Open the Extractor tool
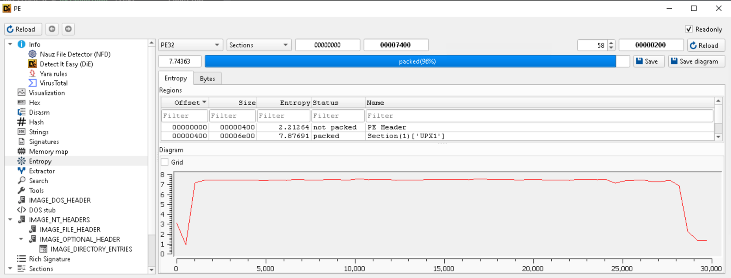The image size is (731, 278). point(42,171)
